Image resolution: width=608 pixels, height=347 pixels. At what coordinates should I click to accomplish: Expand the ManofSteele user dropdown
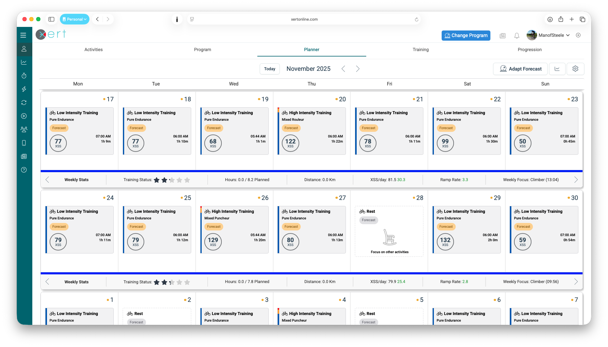tap(568, 35)
